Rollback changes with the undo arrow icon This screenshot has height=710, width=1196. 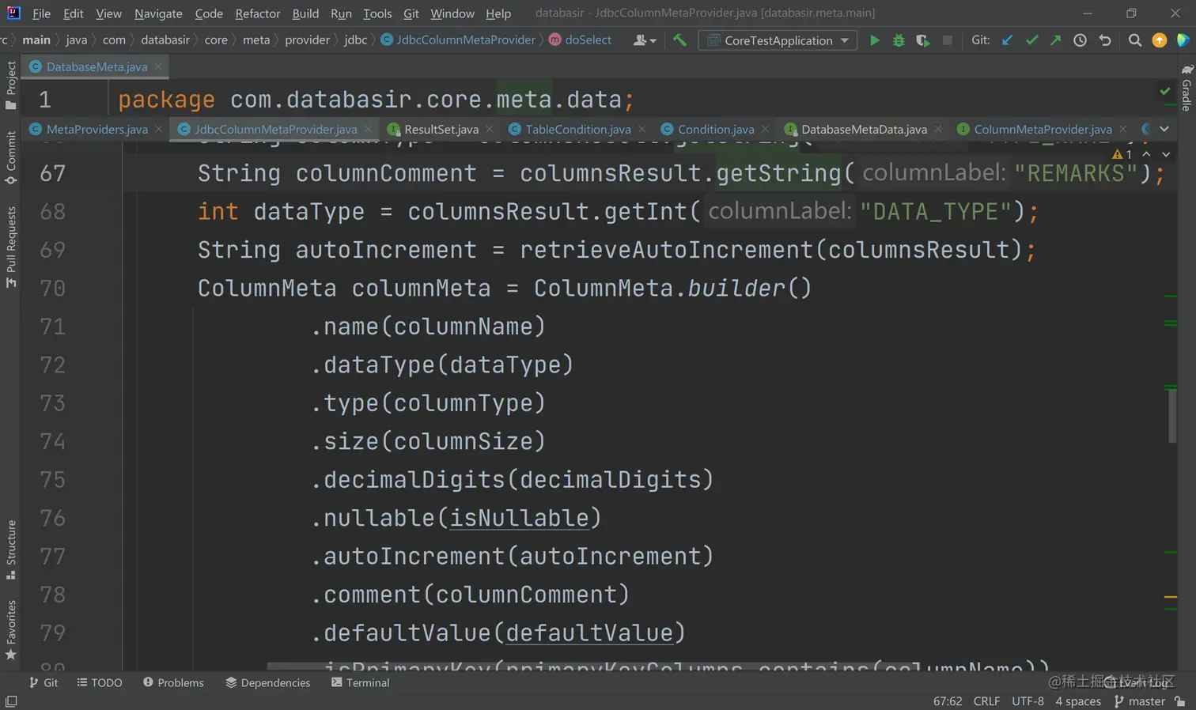(1105, 40)
